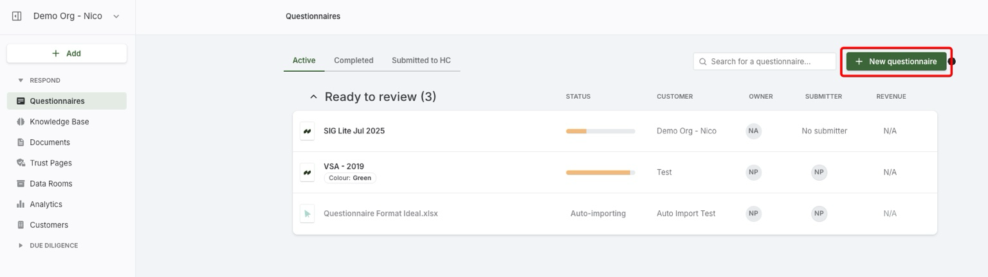988x277 pixels.
Task: Click the STATUS column header
Action: point(578,97)
